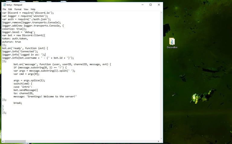Screen dimensions: 232x144
Task: Minimize the Notepad window
Action: click(142, 5)
